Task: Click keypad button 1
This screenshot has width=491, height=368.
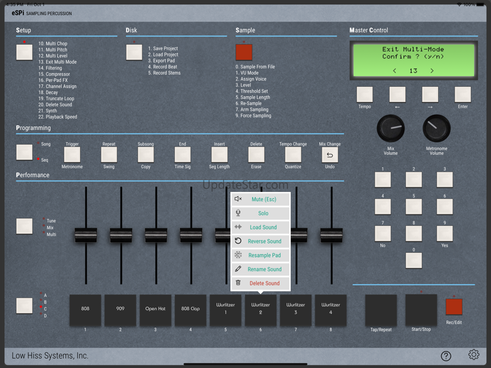Action: tap(383, 180)
